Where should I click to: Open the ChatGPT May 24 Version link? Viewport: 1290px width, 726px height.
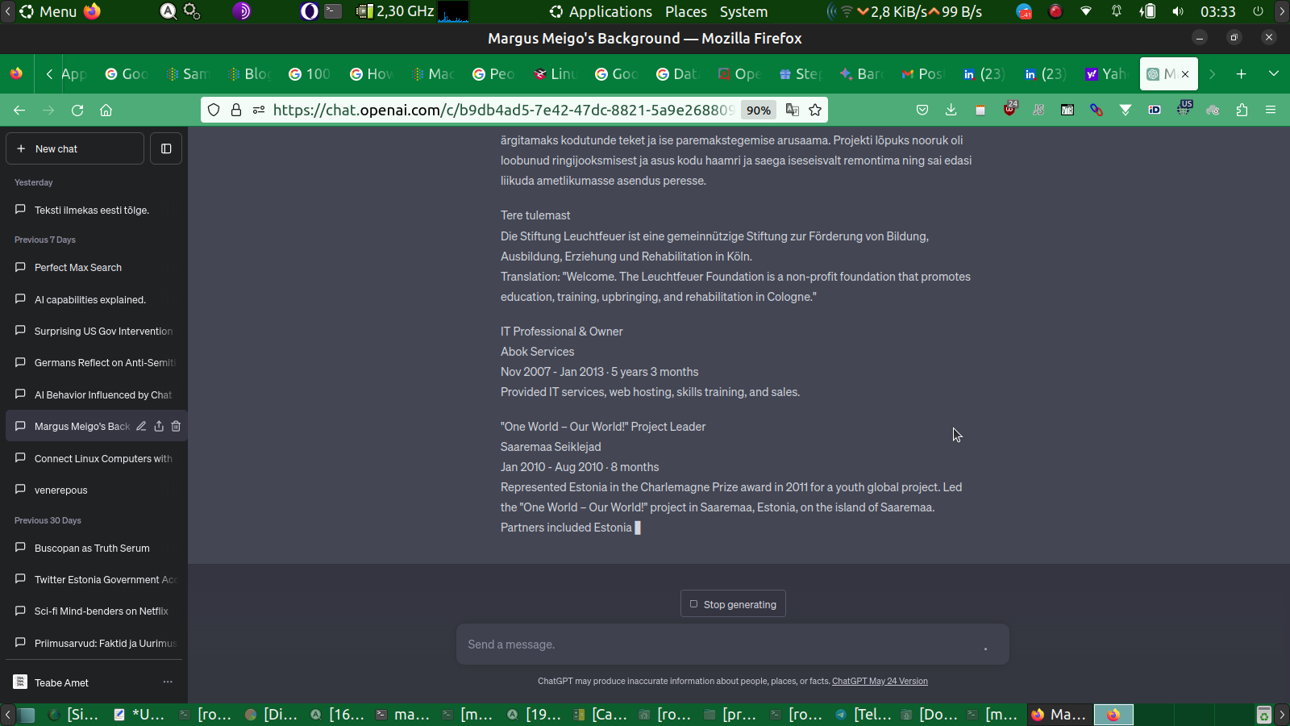(x=880, y=681)
